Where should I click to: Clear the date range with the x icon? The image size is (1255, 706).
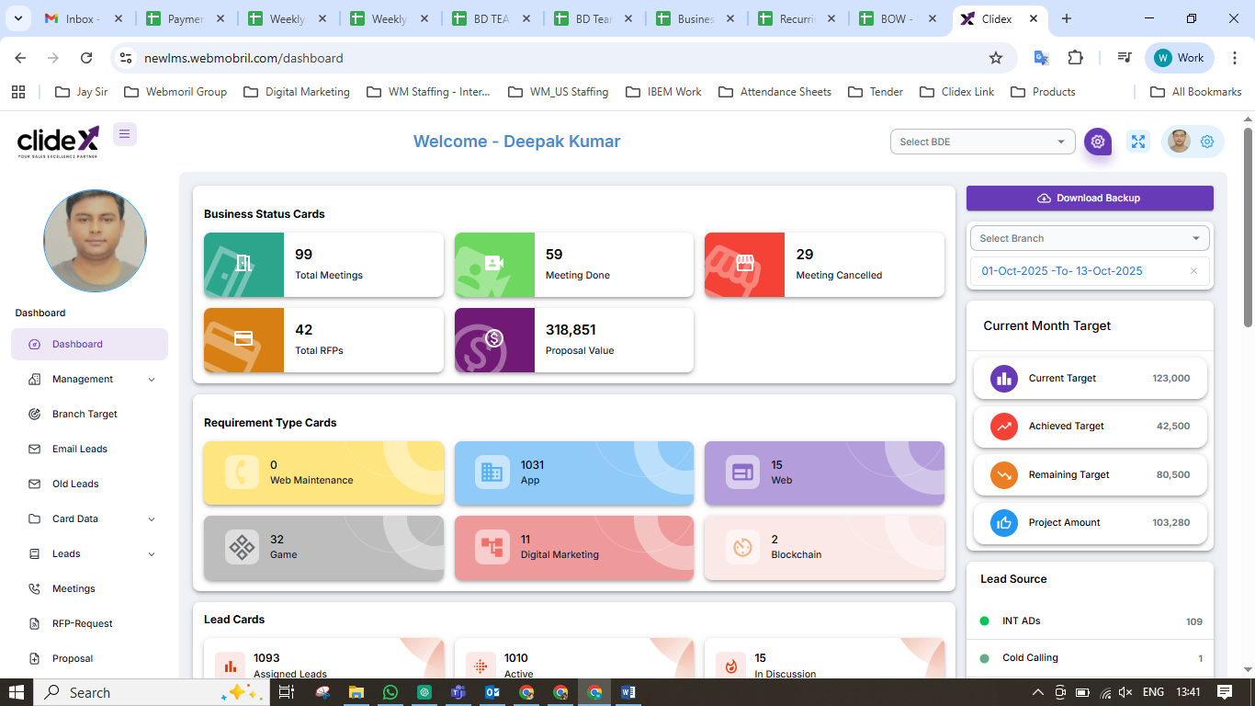(x=1193, y=271)
